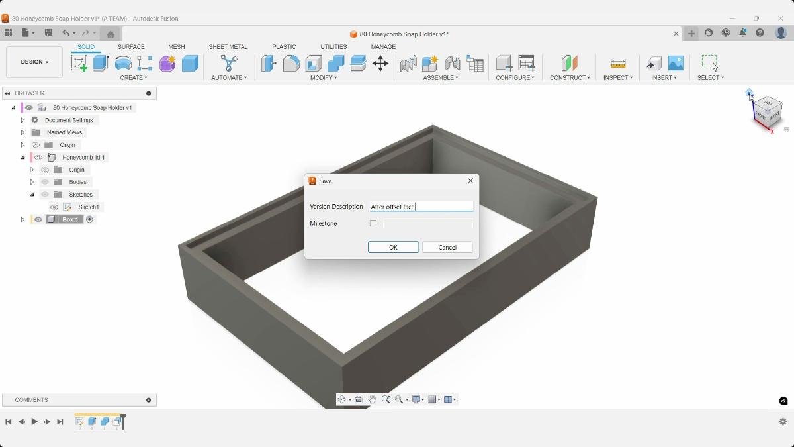This screenshot has width=794, height=447.
Task: Switch to the PLASTIC tab
Action: click(284, 47)
